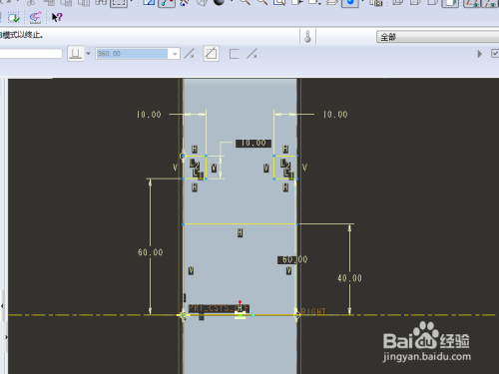Click the H constraint below middle horizontal line
499x374 pixels.
coord(240,233)
